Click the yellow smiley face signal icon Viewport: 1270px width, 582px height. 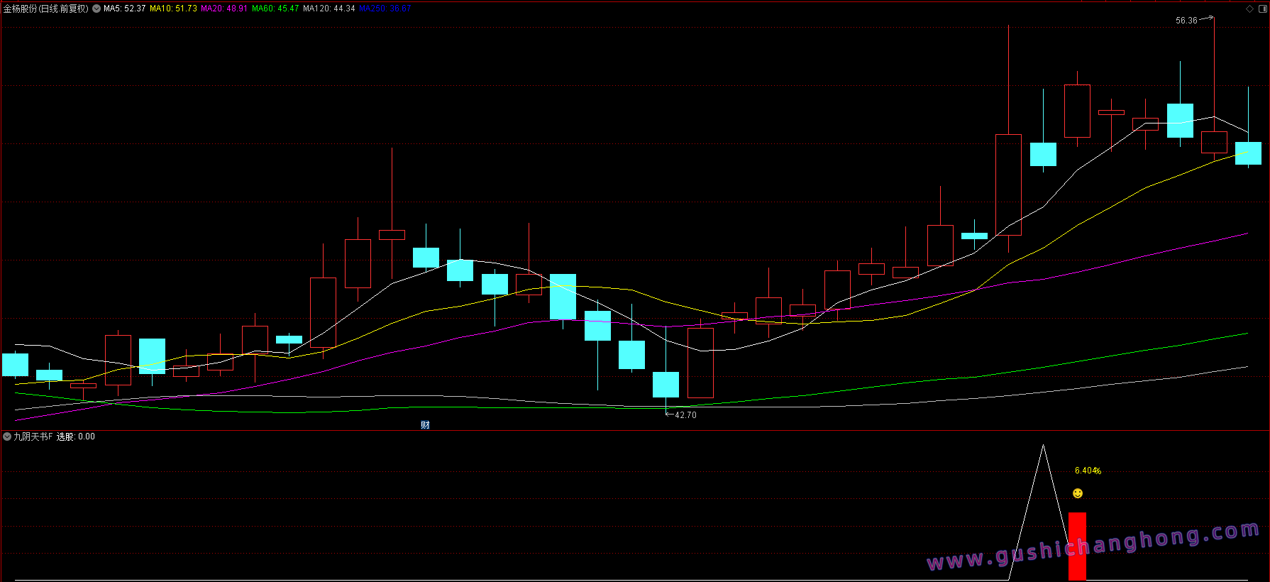pyautogui.click(x=1078, y=493)
